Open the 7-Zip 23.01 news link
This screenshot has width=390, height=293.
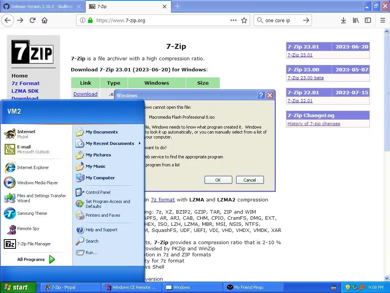(300, 55)
